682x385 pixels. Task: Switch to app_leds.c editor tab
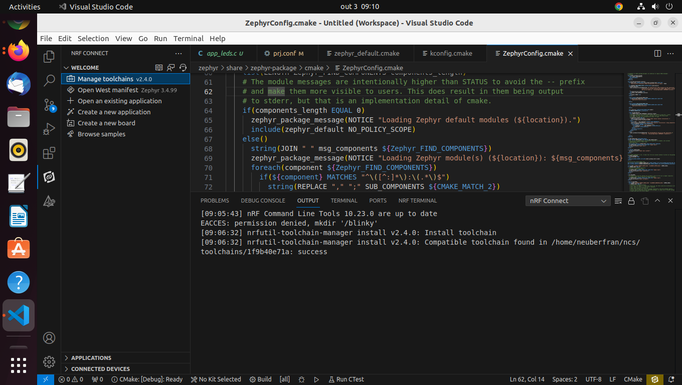pyautogui.click(x=224, y=53)
